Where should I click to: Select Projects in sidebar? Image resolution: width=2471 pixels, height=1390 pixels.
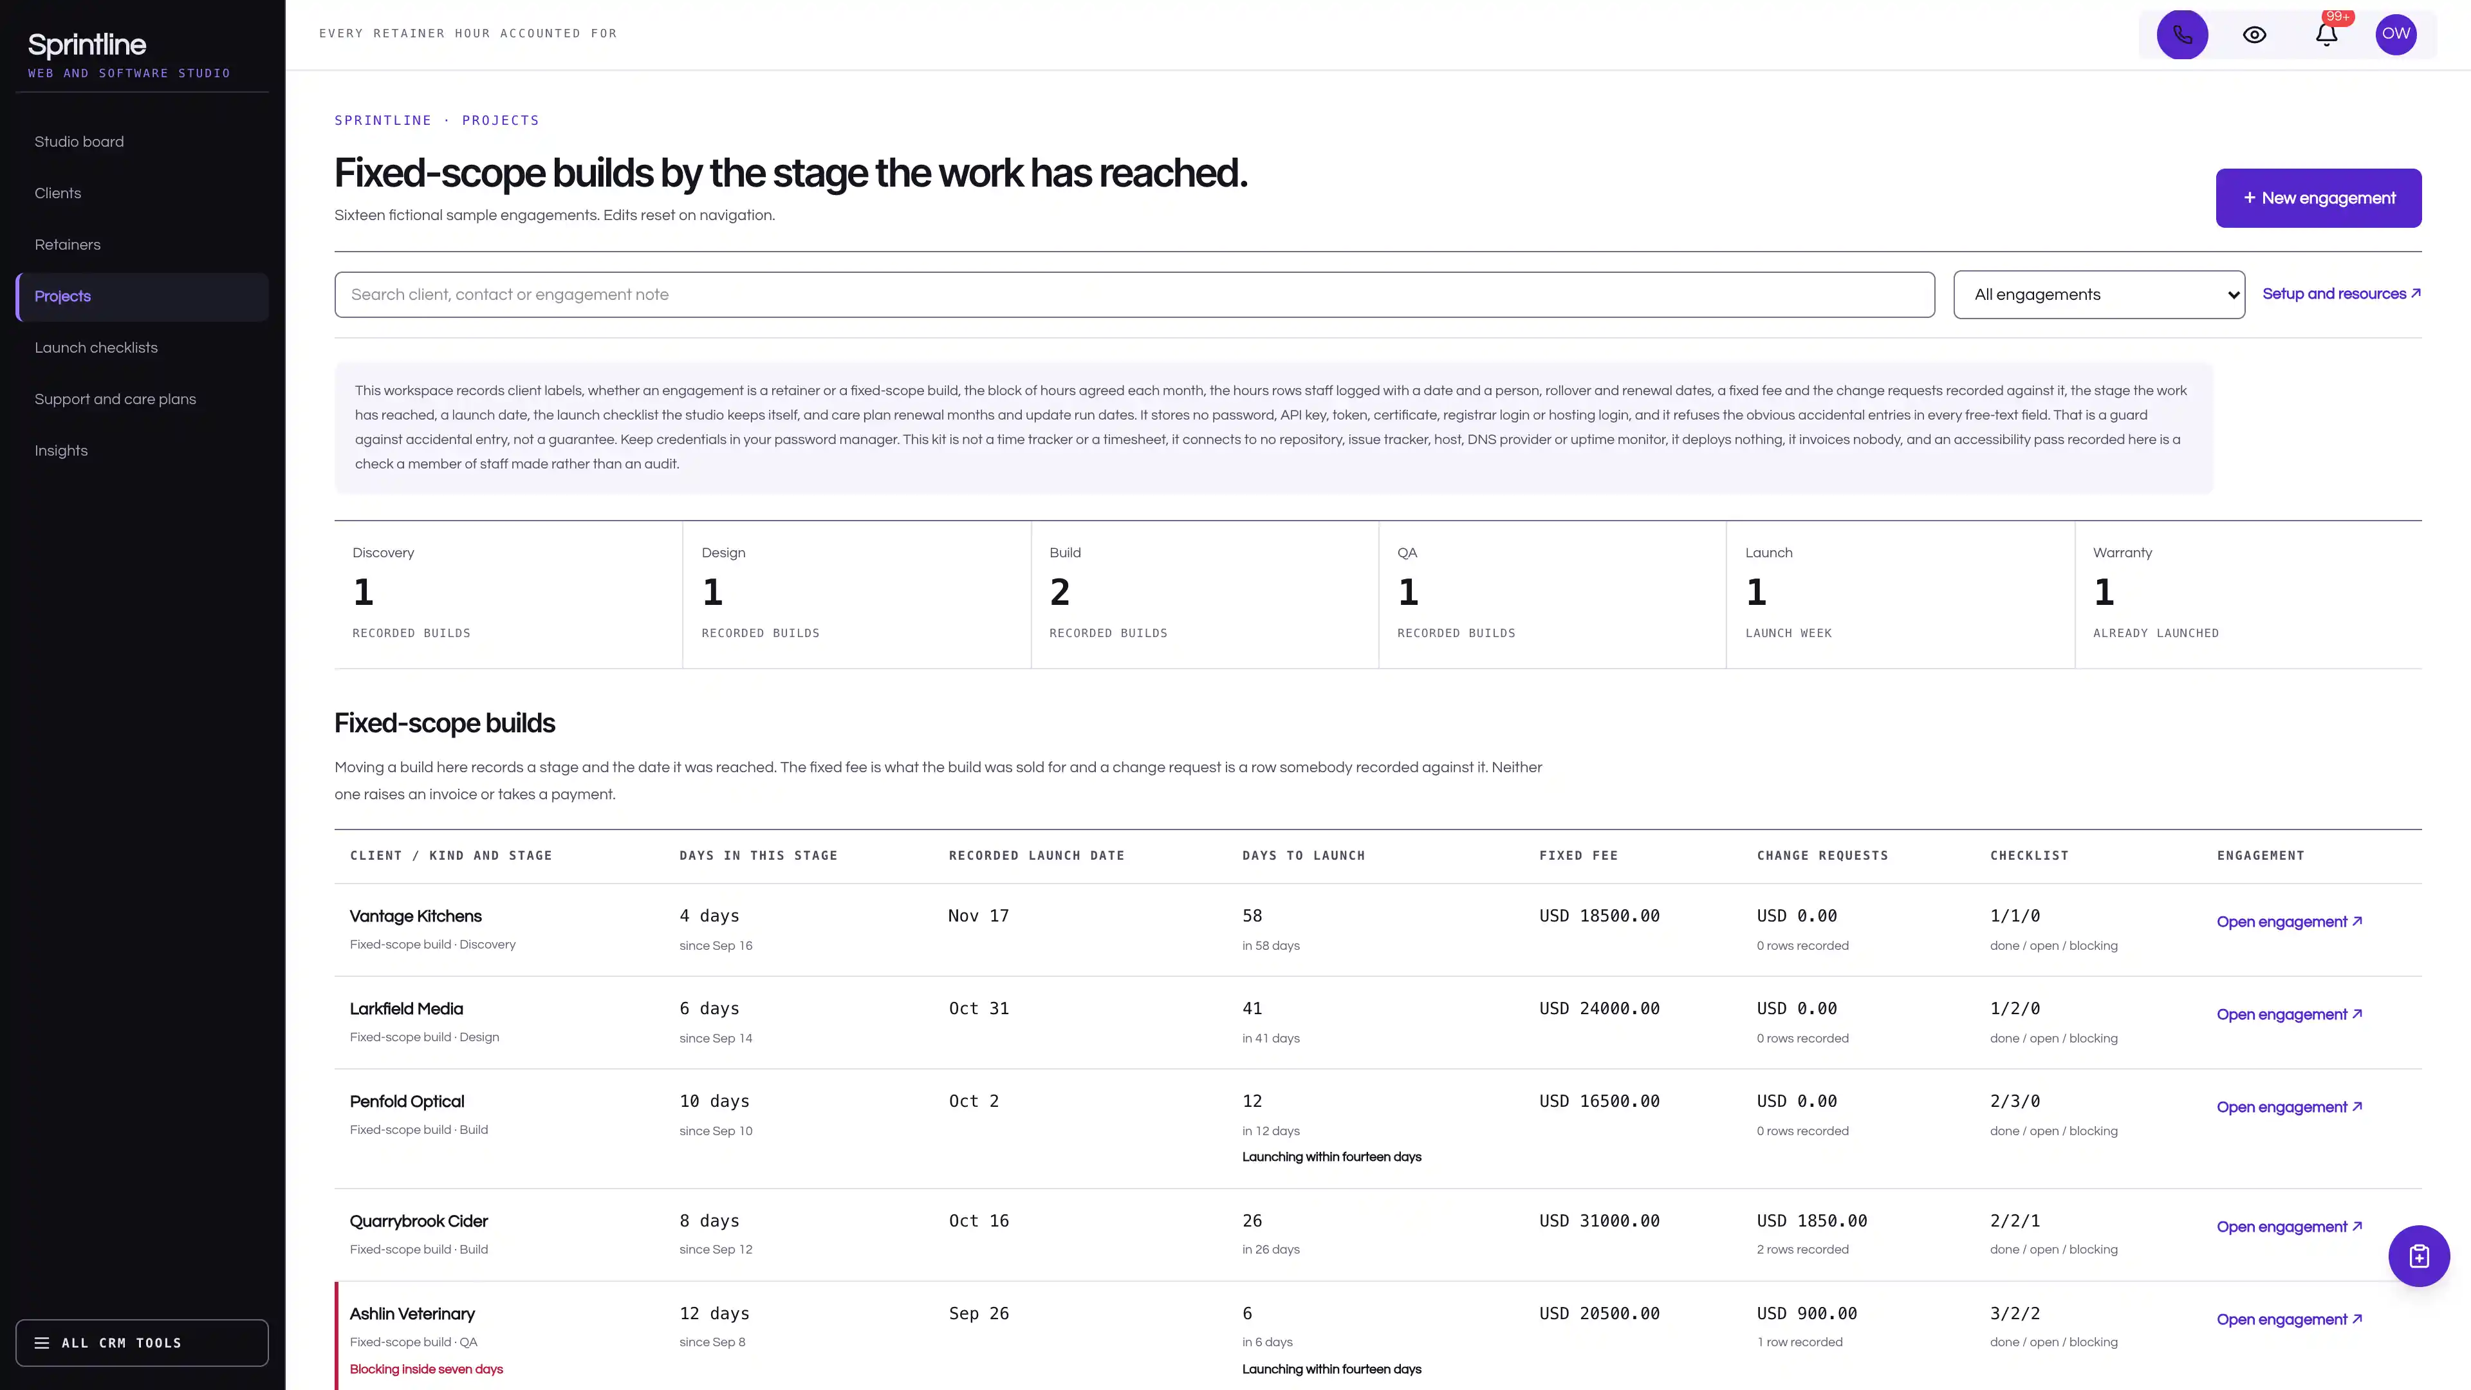tap(142, 297)
